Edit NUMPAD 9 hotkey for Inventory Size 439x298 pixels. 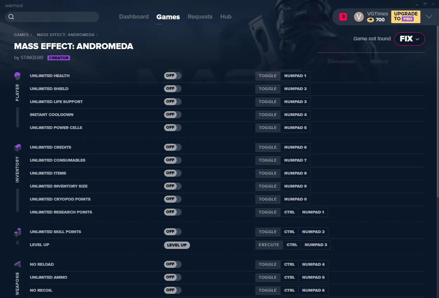(x=295, y=186)
